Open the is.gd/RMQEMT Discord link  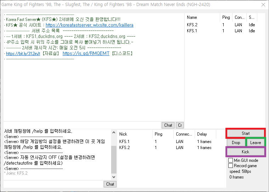[86, 54]
